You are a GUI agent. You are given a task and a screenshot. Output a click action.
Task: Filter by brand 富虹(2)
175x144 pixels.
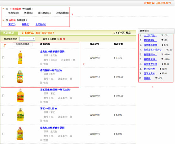pos(12,24)
